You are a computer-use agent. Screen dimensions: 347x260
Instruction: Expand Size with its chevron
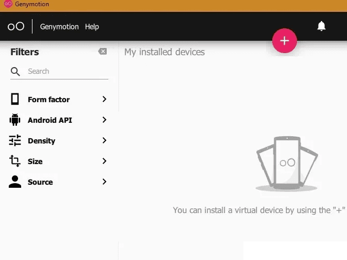tap(105, 161)
